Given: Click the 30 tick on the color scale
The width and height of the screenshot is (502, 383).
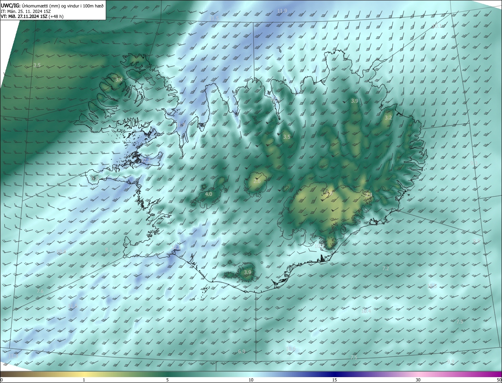Looking at the screenshot, I should [418, 379].
